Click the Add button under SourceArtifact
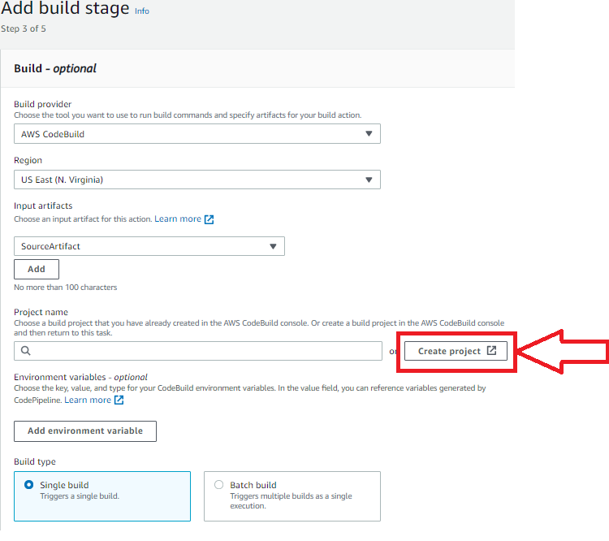609x541 pixels. [x=37, y=269]
